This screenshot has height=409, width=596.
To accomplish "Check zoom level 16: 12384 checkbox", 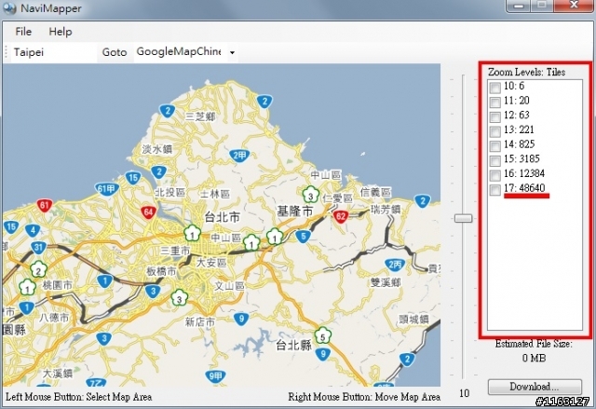I will pyautogui.click(x=494, y=175).
